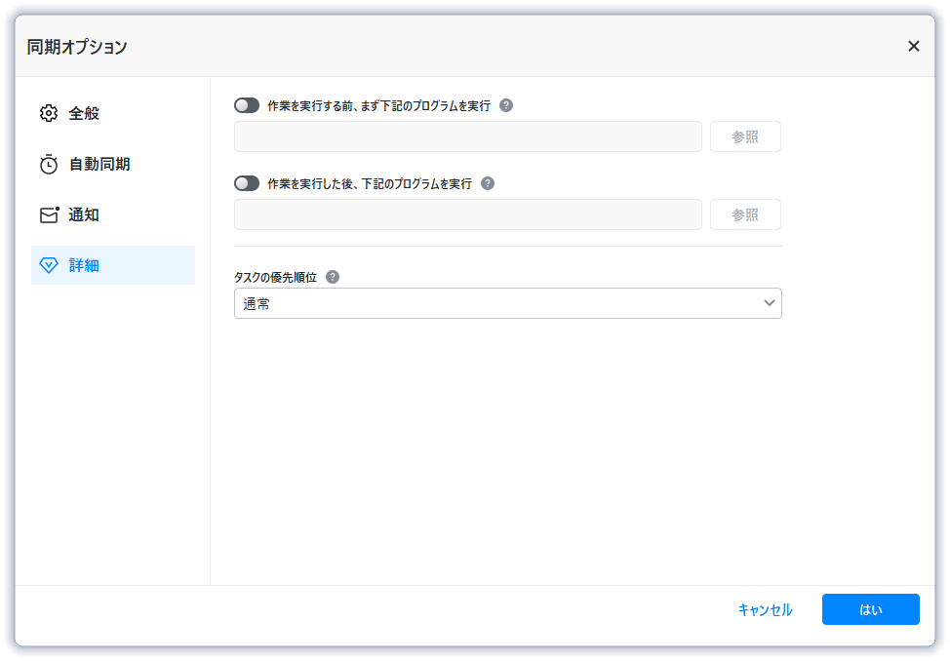Image resolution: width=950 pixels, height=661 pixels.
Task: Open the タスクの優先順位 dropdown
Action: click(x=507, y=303)
